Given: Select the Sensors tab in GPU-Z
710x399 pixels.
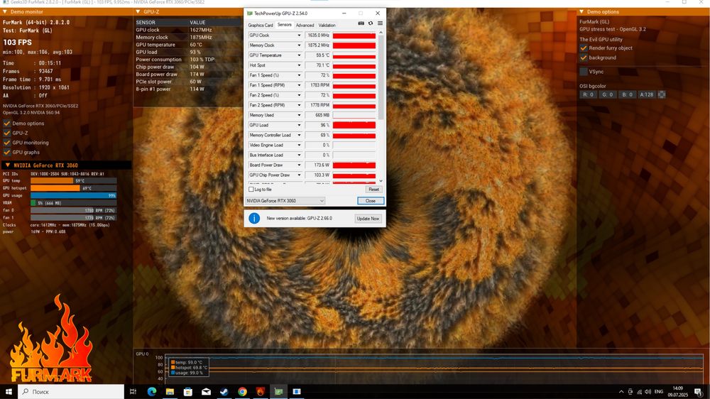Looking at the screenshot, I should click(285, 25).
